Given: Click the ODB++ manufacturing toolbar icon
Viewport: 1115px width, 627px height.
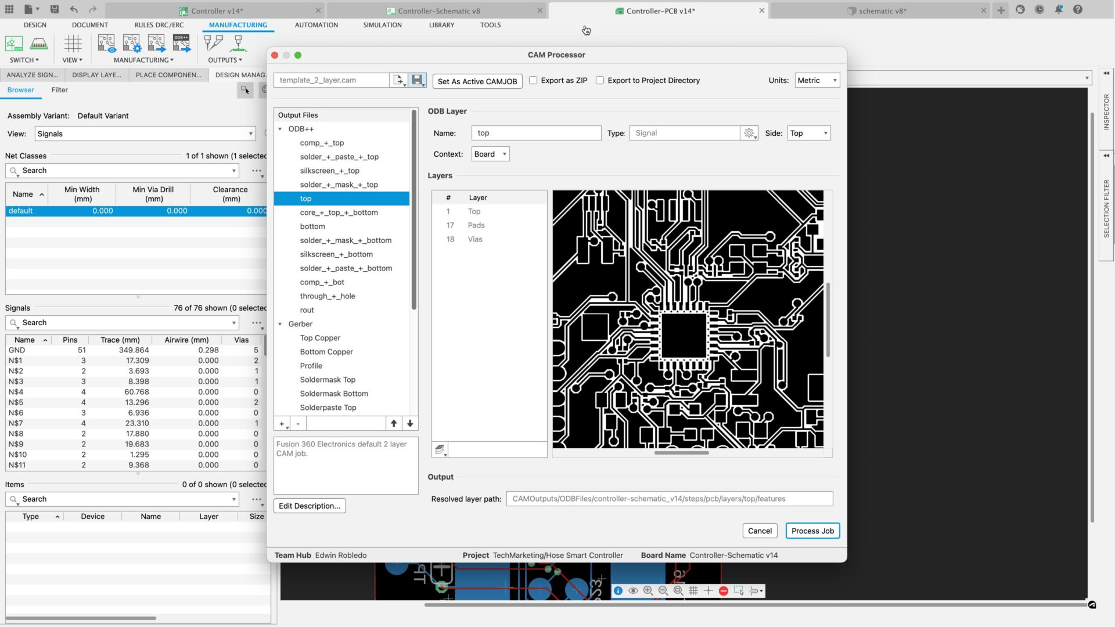Looking at the screenshot, I should 181,44.
